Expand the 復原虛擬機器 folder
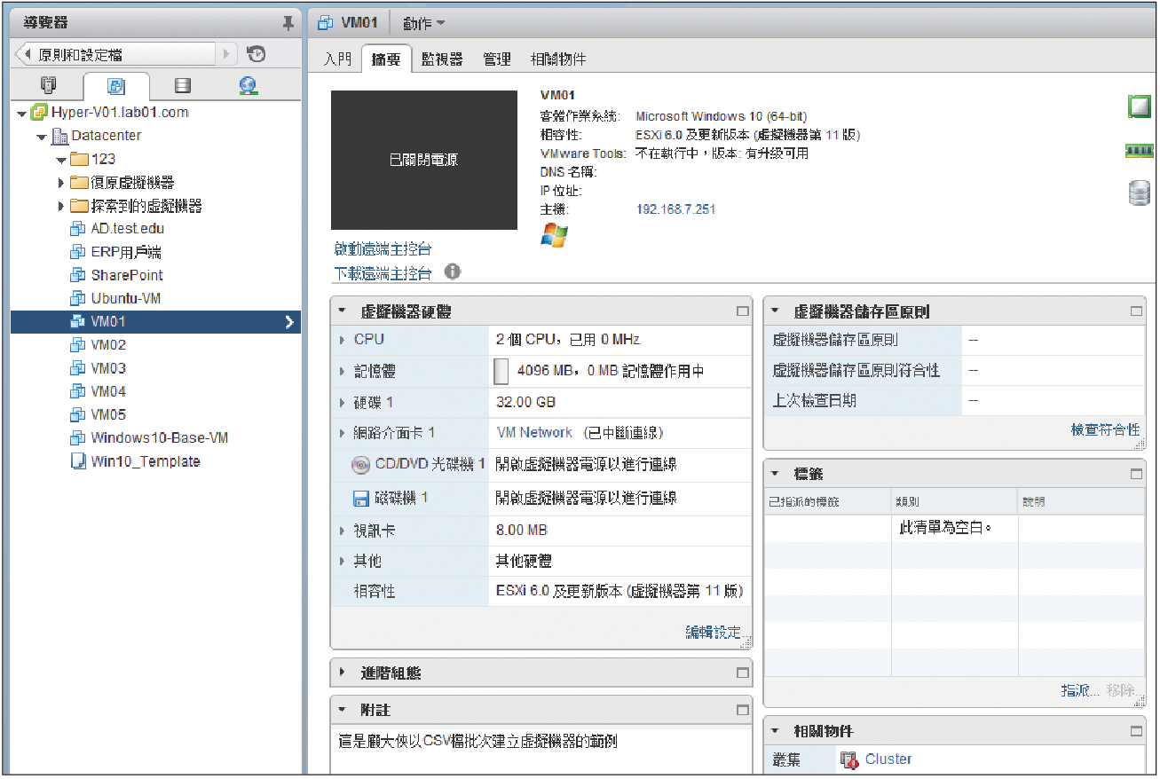This screenshot has height=779, width=1160. (x=61, y=183)
